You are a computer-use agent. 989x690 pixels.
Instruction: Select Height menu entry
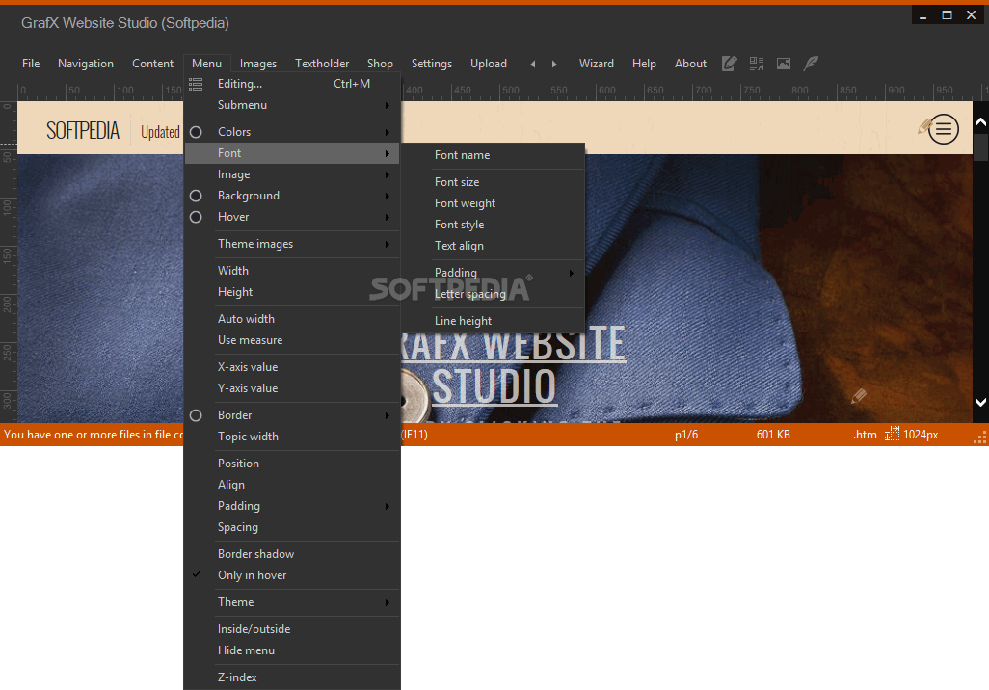(x=293, y=292)
